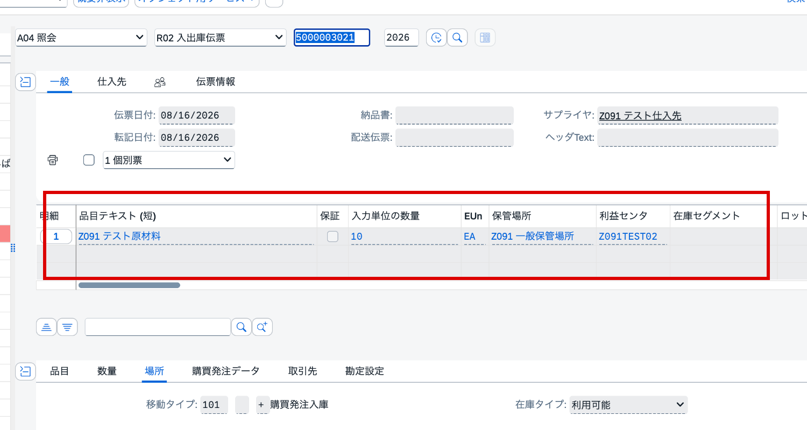This screenshot has height=430, width=807.
Task: Collapse the header data section toggle icon
Action: (x=25, y=82)
